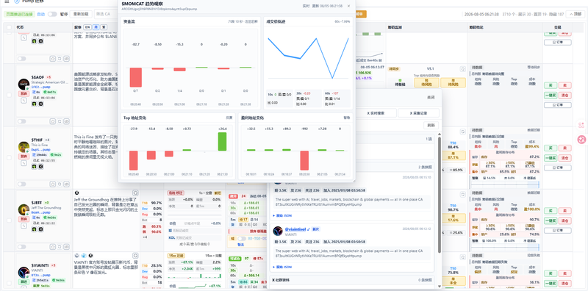Viewport: 588px width, 291px height.
Task: Click the refresh icon beside V5.1 label
Action: (462, 69)
